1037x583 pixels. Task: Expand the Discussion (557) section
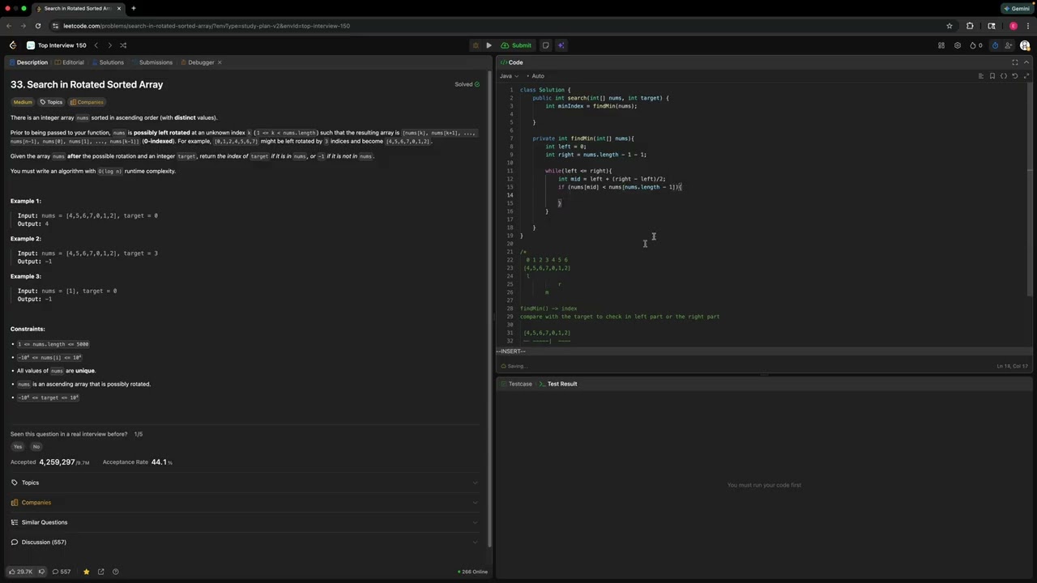click(244, 542)
